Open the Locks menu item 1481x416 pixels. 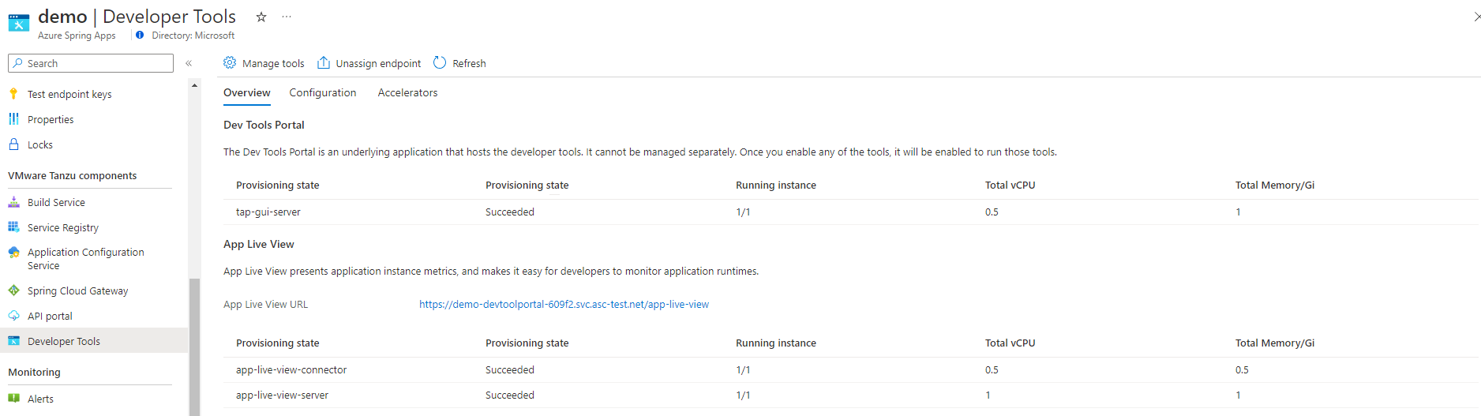pos(40,144)
